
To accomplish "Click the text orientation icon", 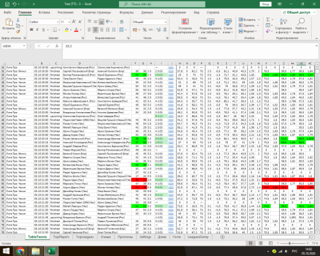I will [x=108, y=22].
